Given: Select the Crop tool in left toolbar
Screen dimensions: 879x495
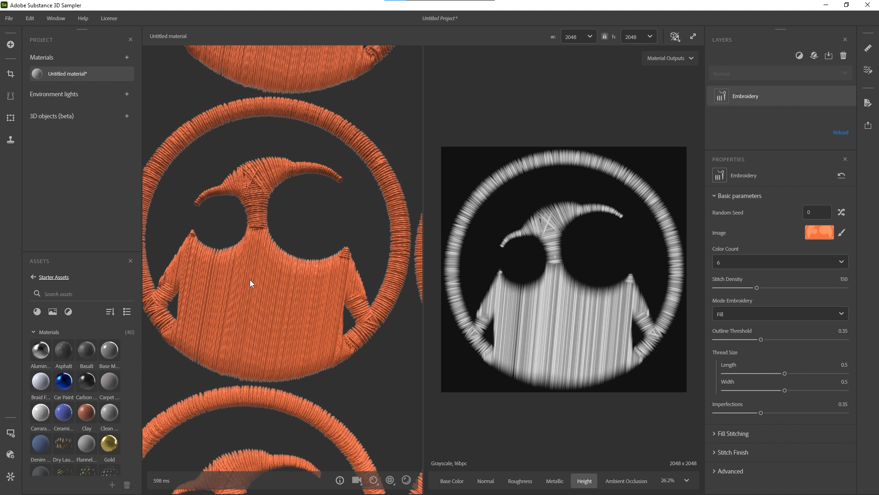Looking at the screenshot, I should point(10,73).
